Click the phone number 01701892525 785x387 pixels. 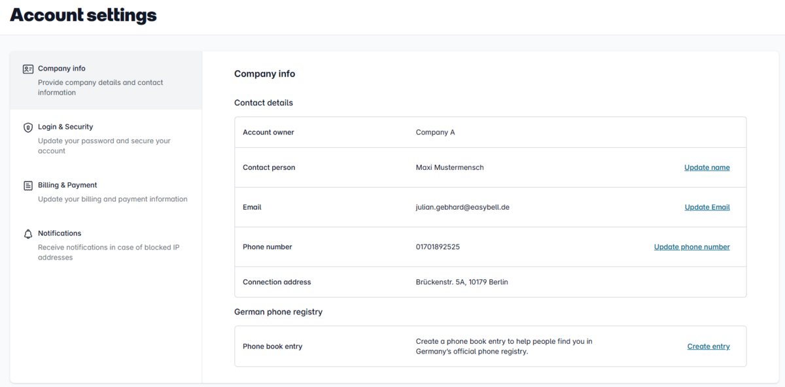point(438,247)
